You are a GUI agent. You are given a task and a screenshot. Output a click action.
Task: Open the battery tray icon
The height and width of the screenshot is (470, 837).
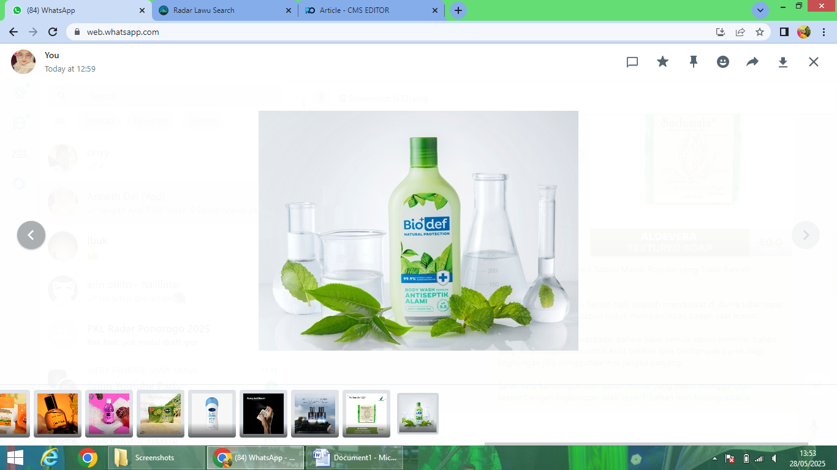pyautogui.click(x=746, y=458)
